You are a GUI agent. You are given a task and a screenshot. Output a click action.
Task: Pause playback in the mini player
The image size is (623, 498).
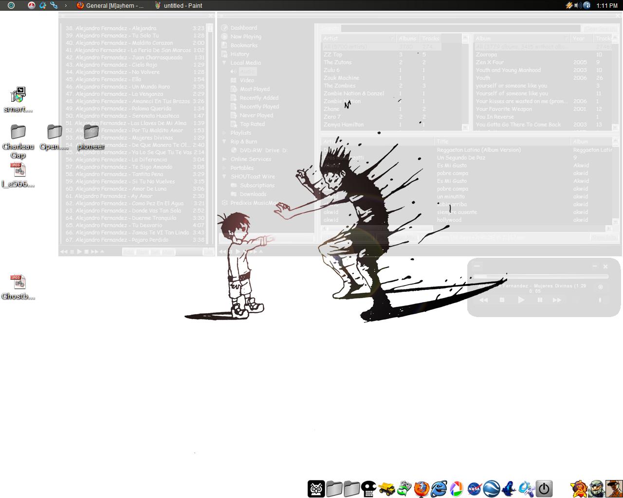tap(539, 300)
